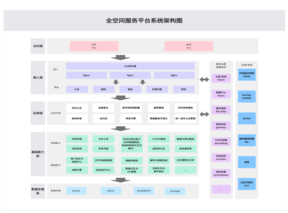Click the 代码版本控制 Gitlab box
288x213 pixels.
pyautogui.click(x=247, y=75)
